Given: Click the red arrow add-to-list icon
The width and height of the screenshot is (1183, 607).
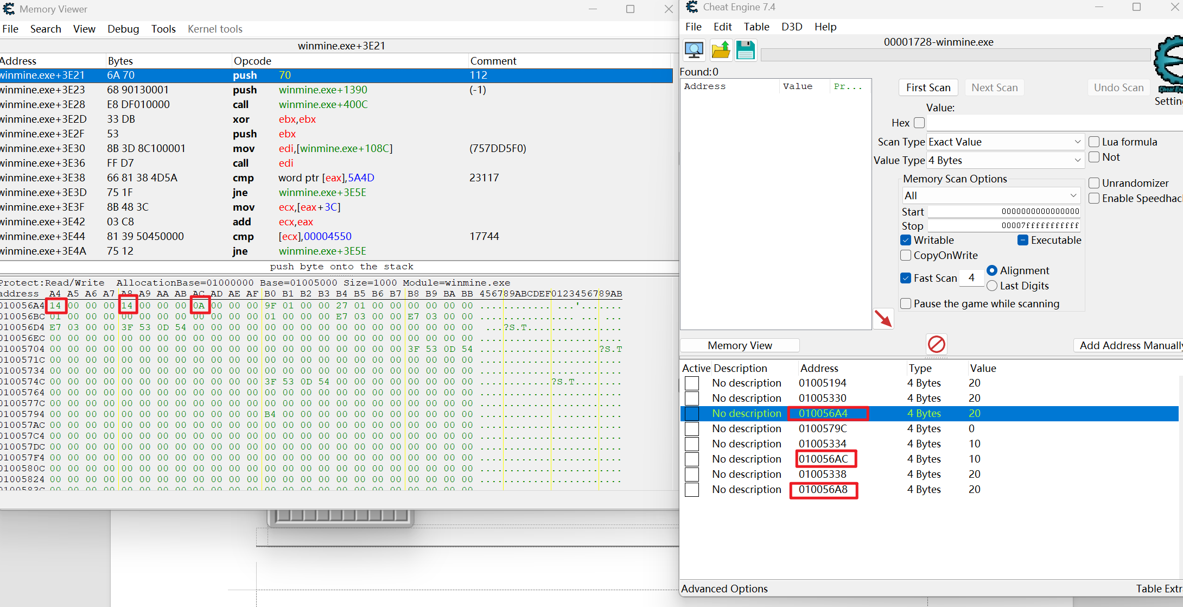Looking at the screenshot, I should pos(883,319).
